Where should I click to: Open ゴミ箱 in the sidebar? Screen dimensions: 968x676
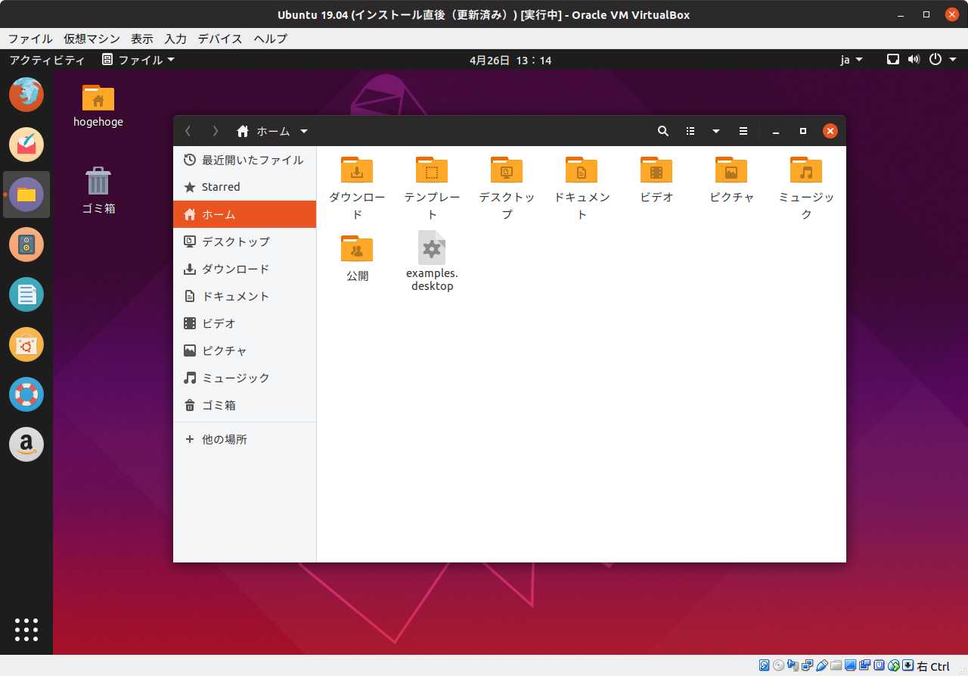pyautogui.click(x=244, y=405)
